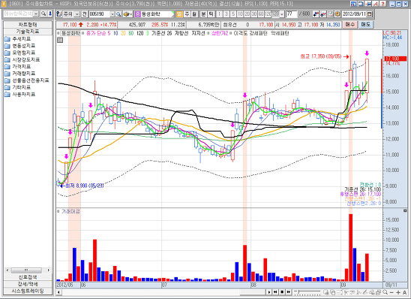Click the menu search magnifier icon

(43, 14)
